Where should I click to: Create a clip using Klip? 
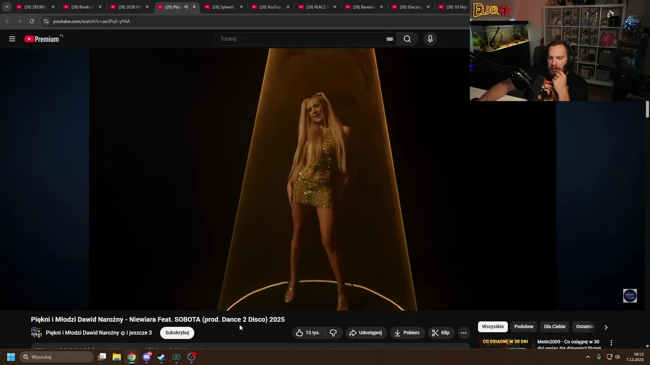pos(441,333)
